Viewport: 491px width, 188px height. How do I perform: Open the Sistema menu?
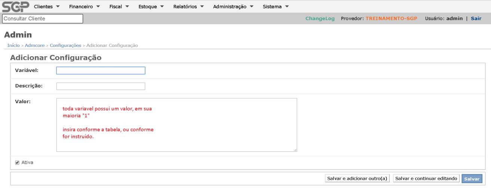[276, 7]
